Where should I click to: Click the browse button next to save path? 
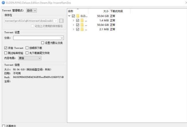pyautogui.click(x=61, y=21)
